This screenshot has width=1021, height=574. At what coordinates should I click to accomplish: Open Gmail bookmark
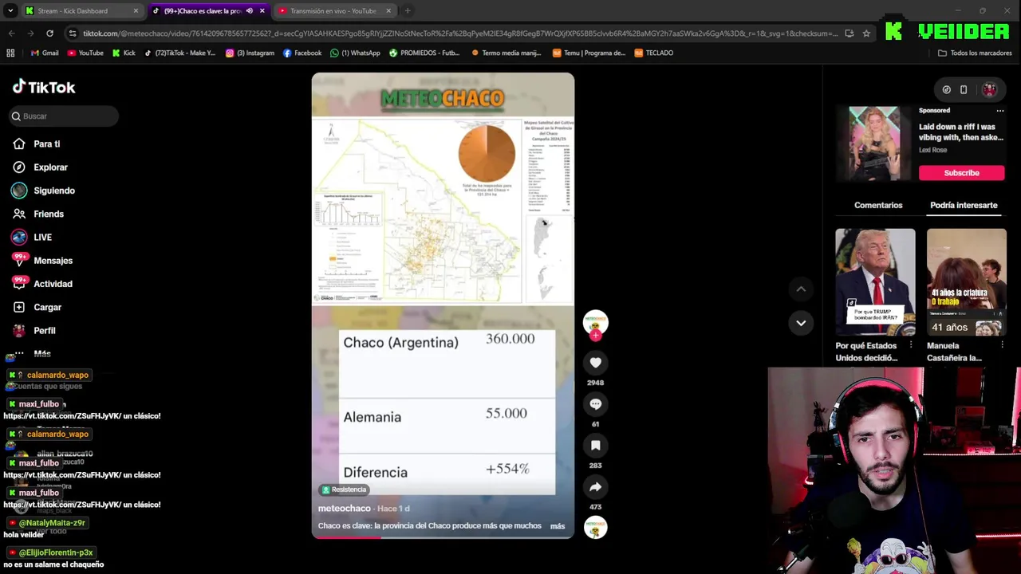point(45,53)
